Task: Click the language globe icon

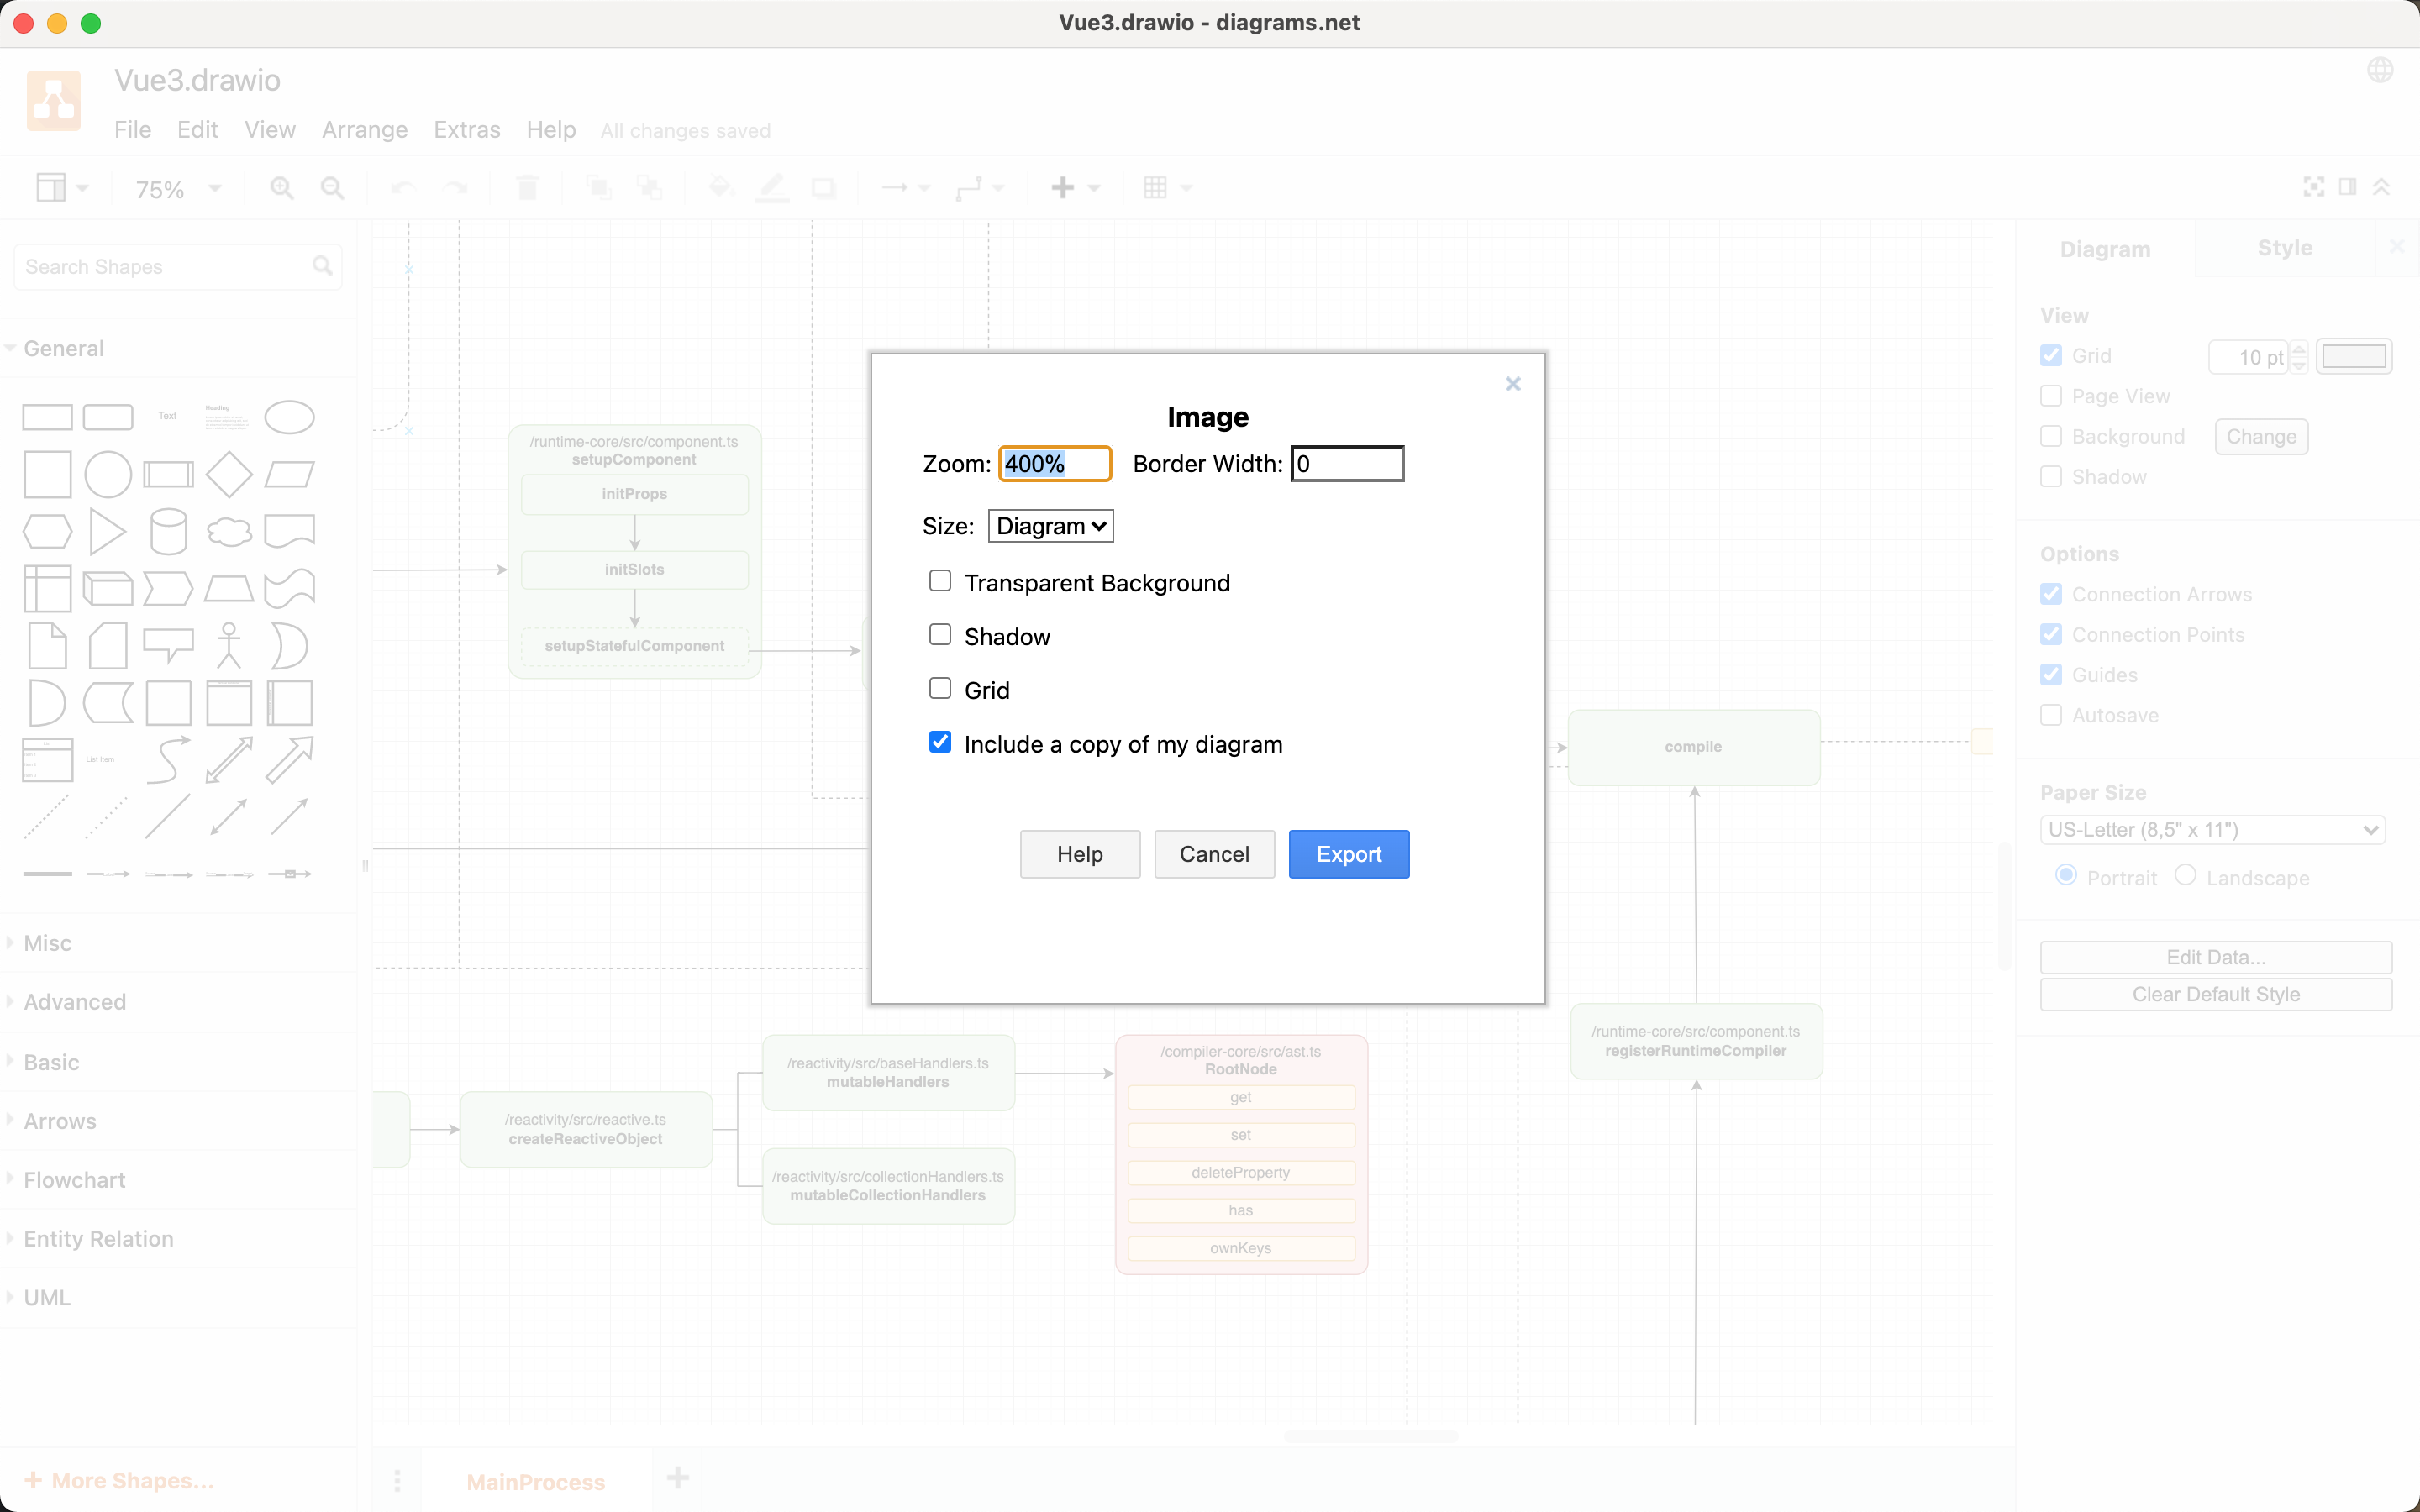Action: coord(2380,70)
